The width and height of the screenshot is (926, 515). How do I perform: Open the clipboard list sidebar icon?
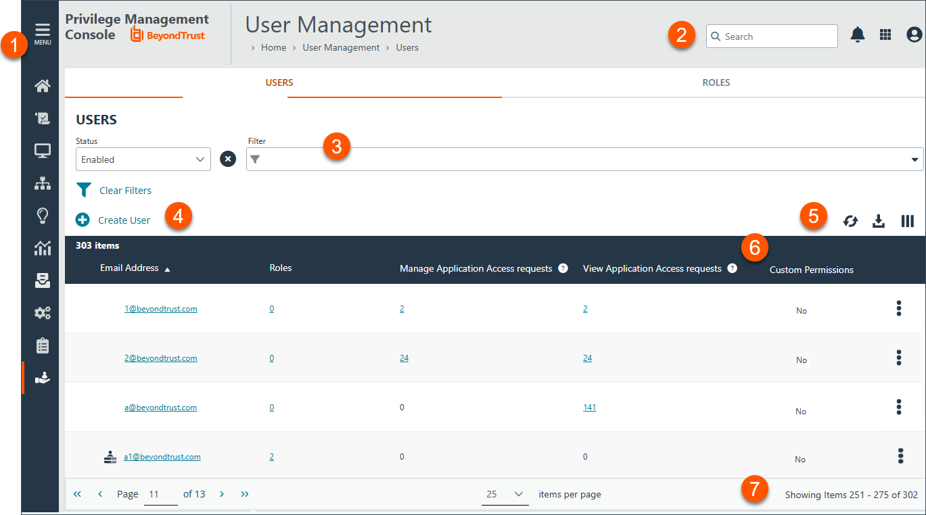(43, 345)
